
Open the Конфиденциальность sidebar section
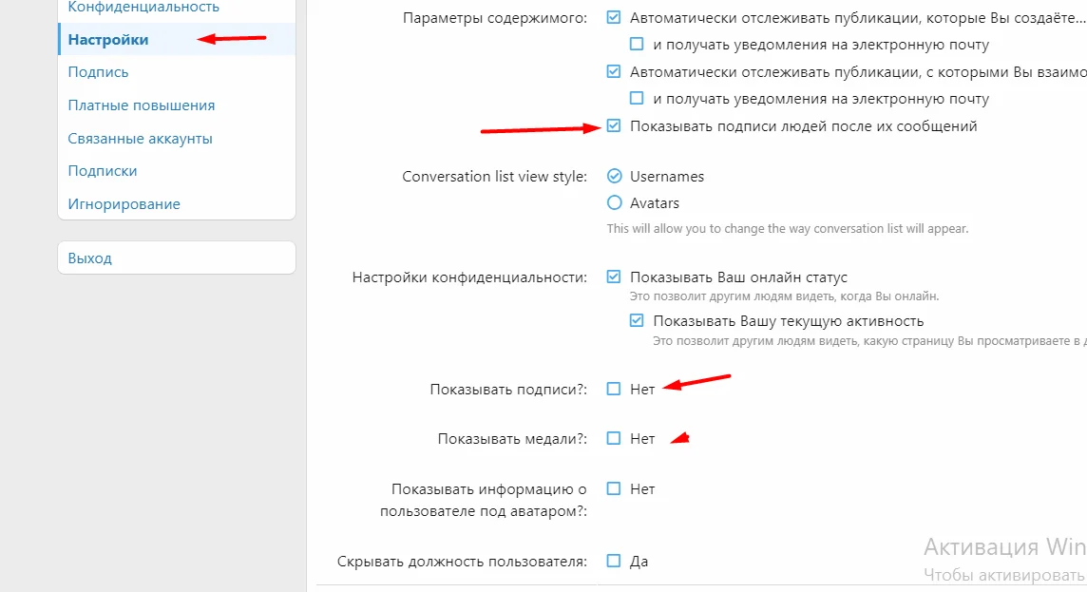[143, 8]
